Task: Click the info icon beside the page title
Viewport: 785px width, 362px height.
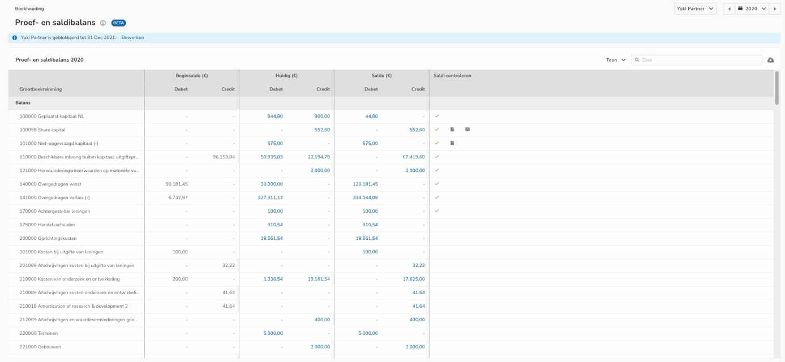Action: [x=103, y=23]
